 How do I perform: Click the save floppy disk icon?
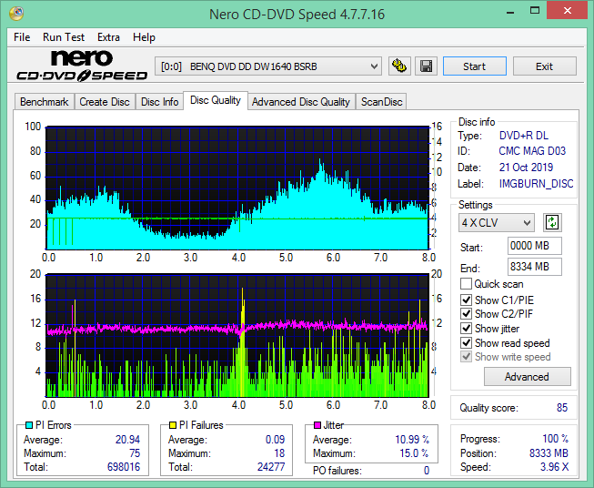coord(427,66)
